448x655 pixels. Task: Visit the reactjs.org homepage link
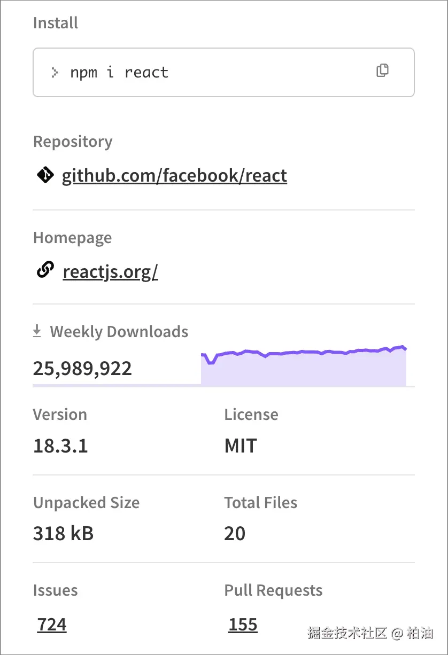[110, 272]
